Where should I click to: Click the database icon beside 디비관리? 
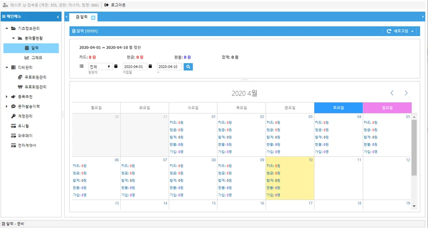coord(13,68)
